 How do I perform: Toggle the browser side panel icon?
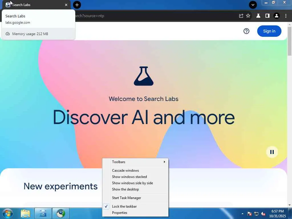(x=267, y=16)
